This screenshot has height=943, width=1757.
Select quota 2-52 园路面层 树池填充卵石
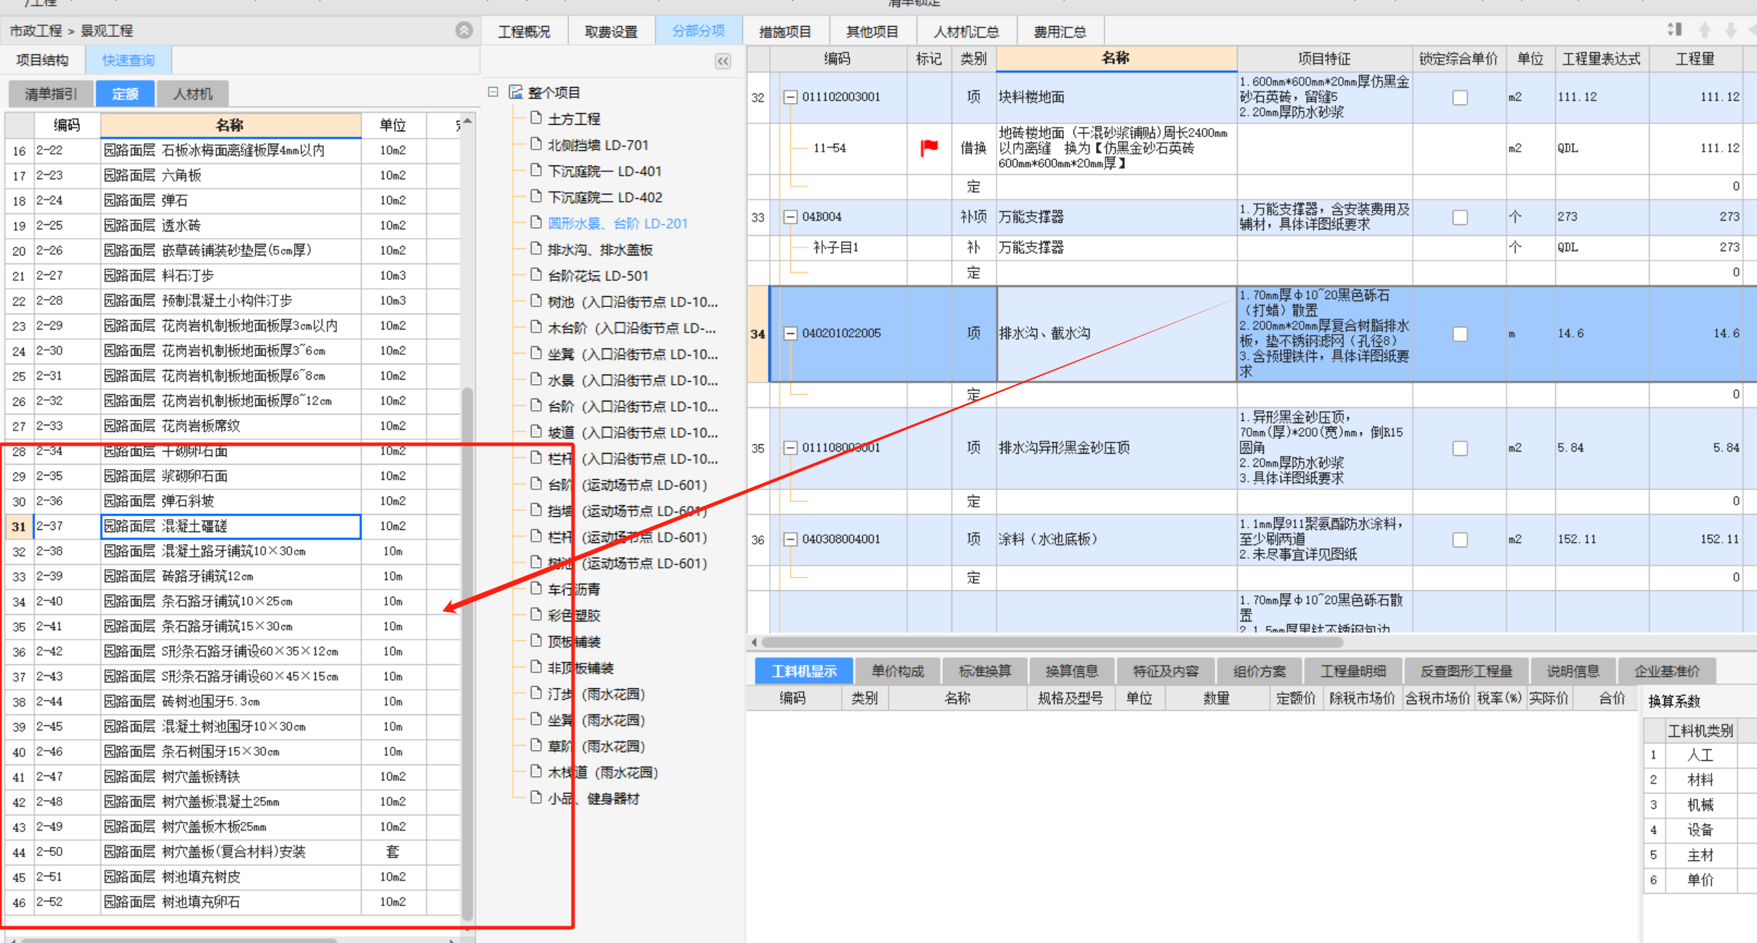click(x=231, y=902)
